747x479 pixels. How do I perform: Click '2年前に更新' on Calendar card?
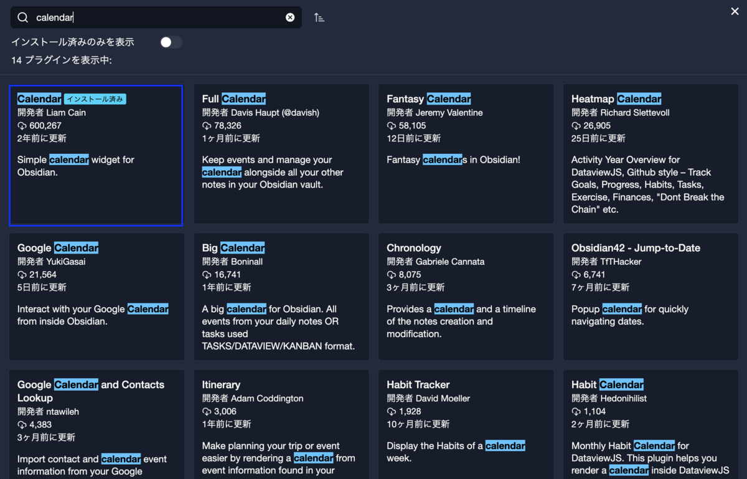pyautogui.click(x=42, y=138)
